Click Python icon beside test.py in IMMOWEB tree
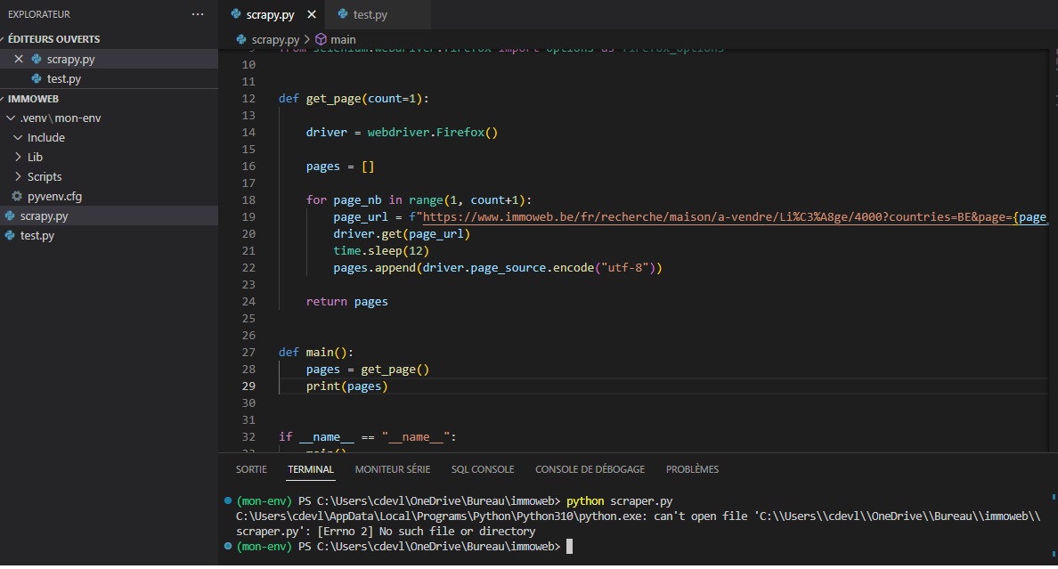The image size is (1058, 569). [10, 236]
